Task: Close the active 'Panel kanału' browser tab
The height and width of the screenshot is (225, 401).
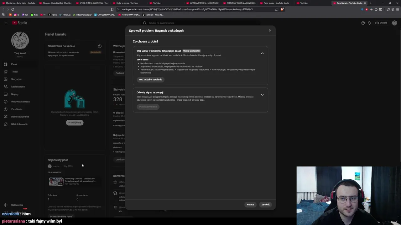Action: [x=365, y=3]
